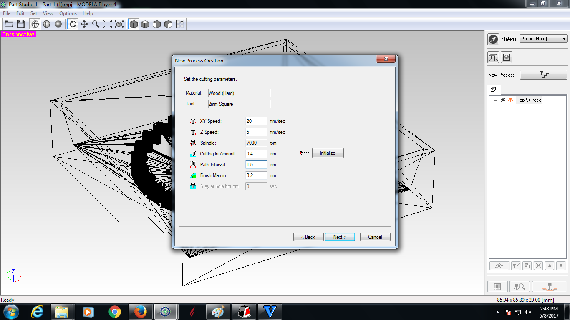This screenshot has height=320, width=570.
Task: Choose the Zoom magnifier tool
Action: tap(96, 24)
